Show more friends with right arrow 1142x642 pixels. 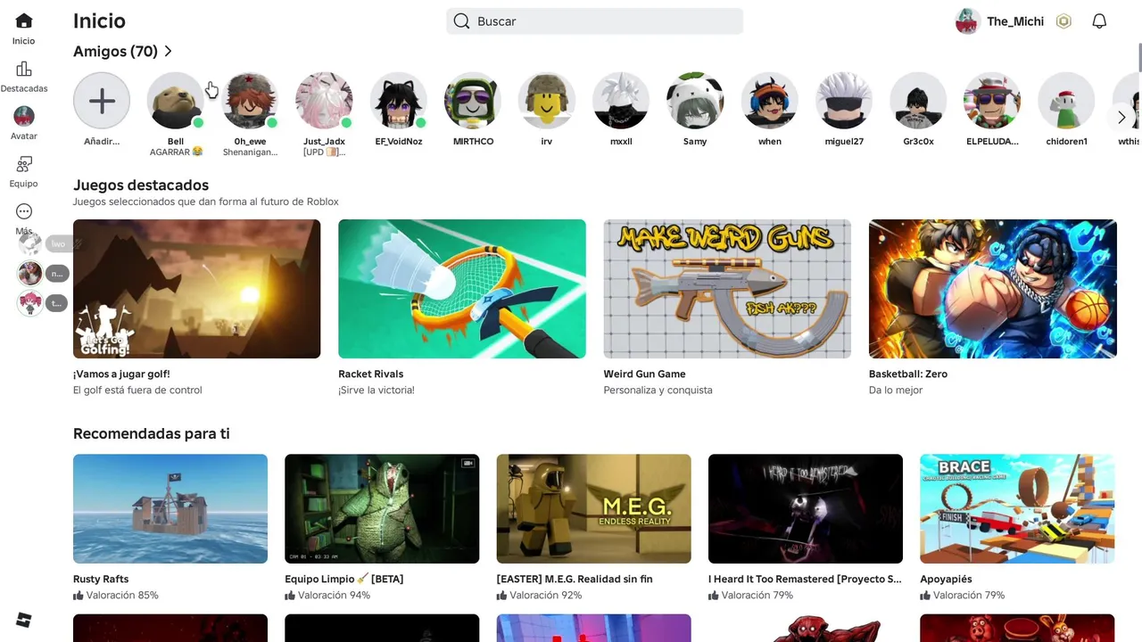click(1121, 117)
